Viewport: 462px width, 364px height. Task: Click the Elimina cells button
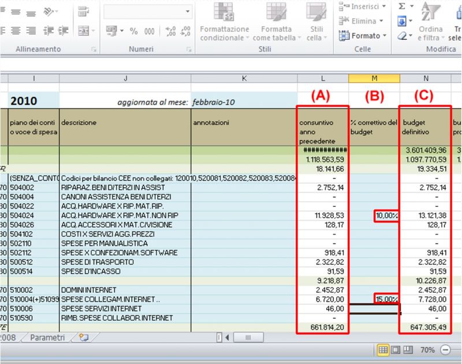[360, 21]
